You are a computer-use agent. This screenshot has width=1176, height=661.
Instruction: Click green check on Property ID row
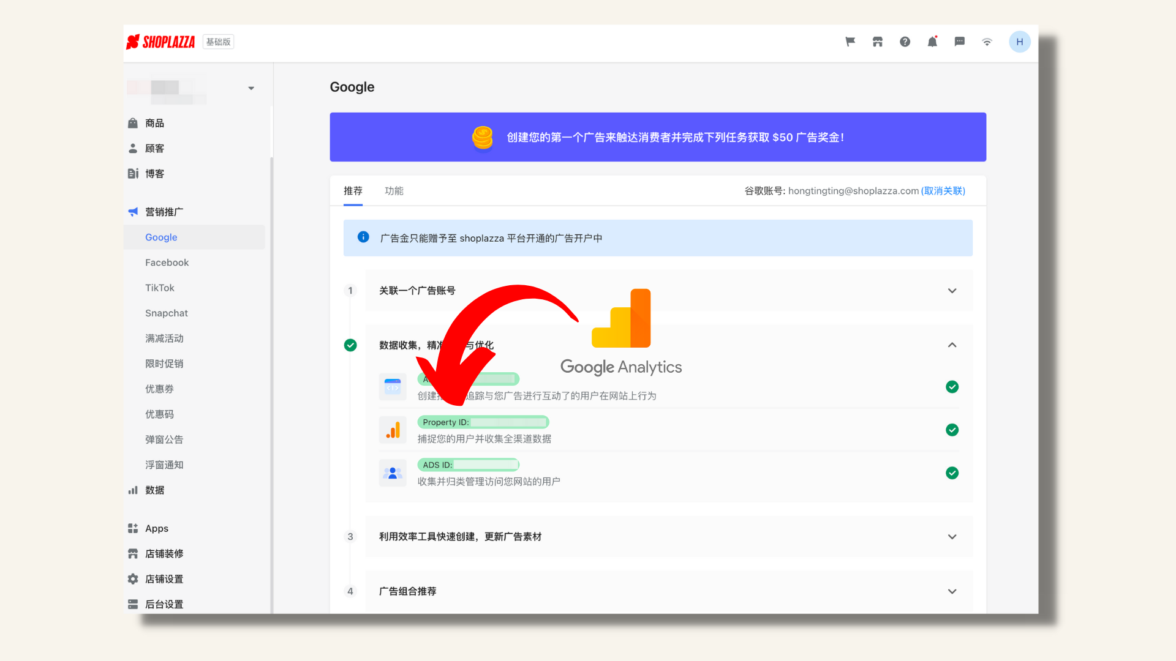click(x=952, y=430)
